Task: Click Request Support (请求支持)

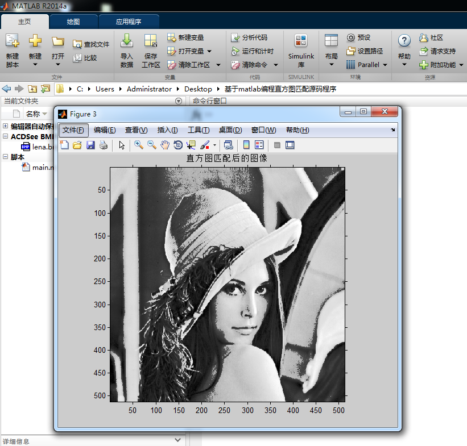Action: [x=437, y=51]
